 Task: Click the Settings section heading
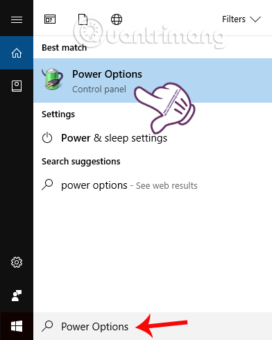point(58,114)
